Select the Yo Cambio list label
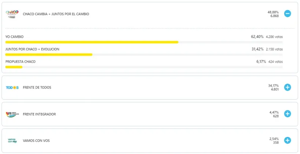The height and width of the screenshot is (154, 300). click(14, 37)
